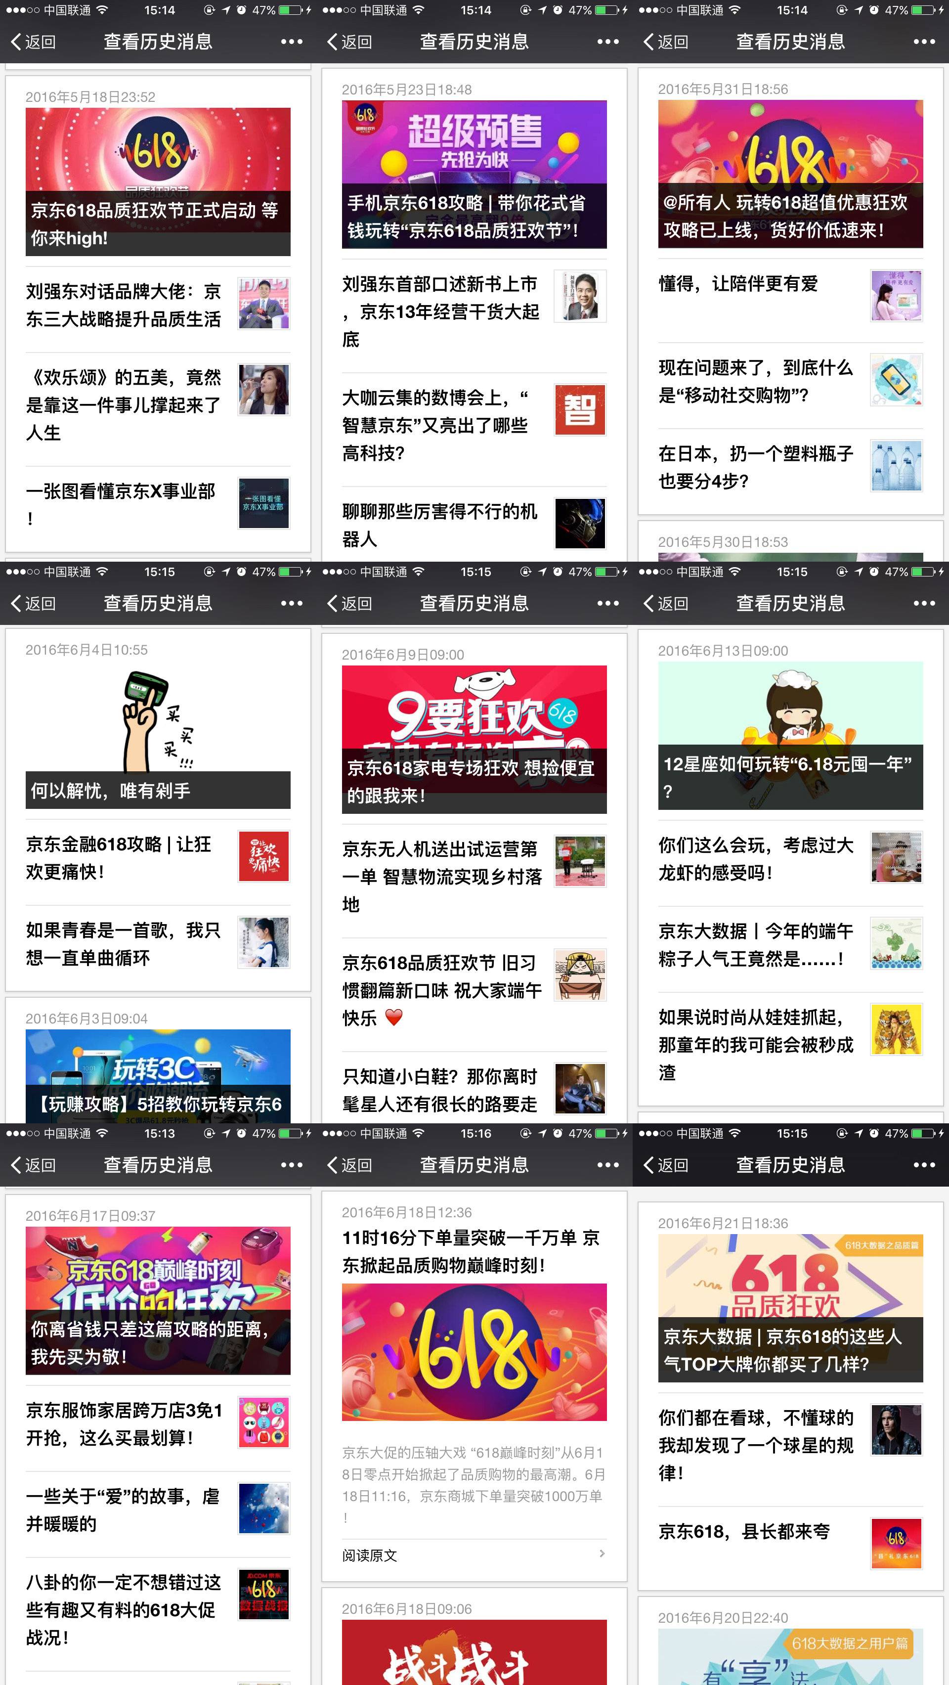Open 手机京东618攻略 超级预售 banner
949x1685 pixels.
click(474, 175)
